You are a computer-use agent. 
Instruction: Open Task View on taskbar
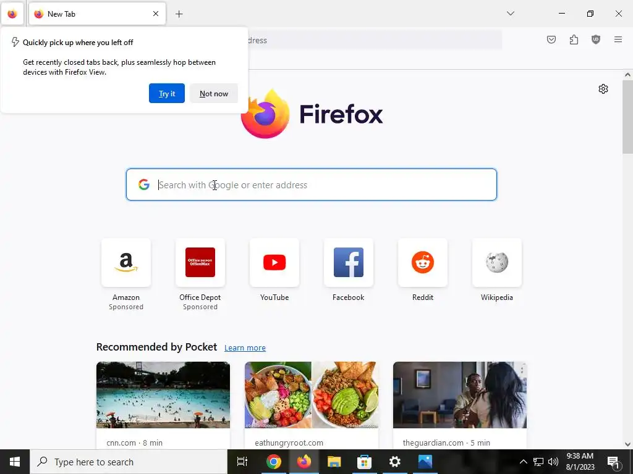coord(242,462)
